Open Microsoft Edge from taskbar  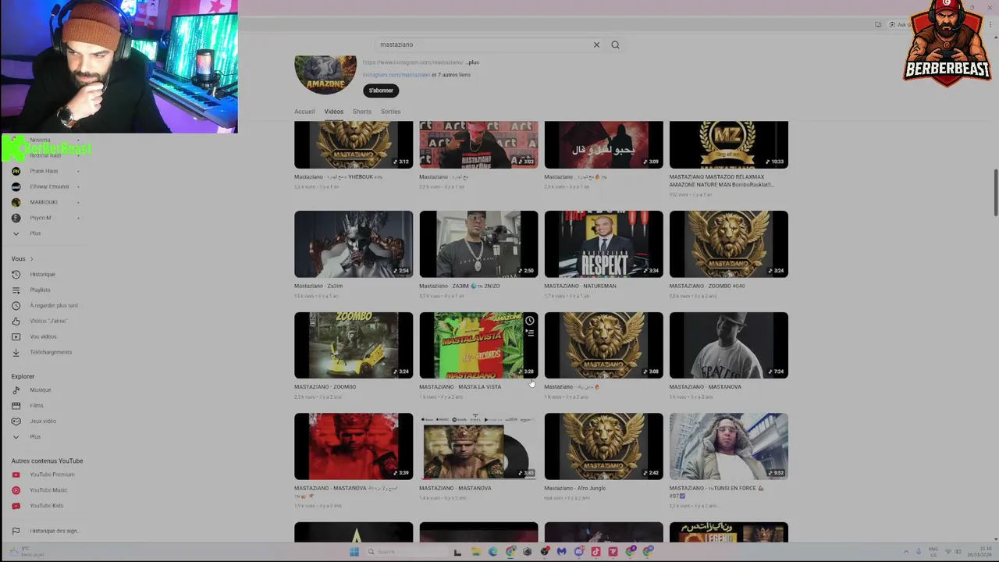click(492, 552)
